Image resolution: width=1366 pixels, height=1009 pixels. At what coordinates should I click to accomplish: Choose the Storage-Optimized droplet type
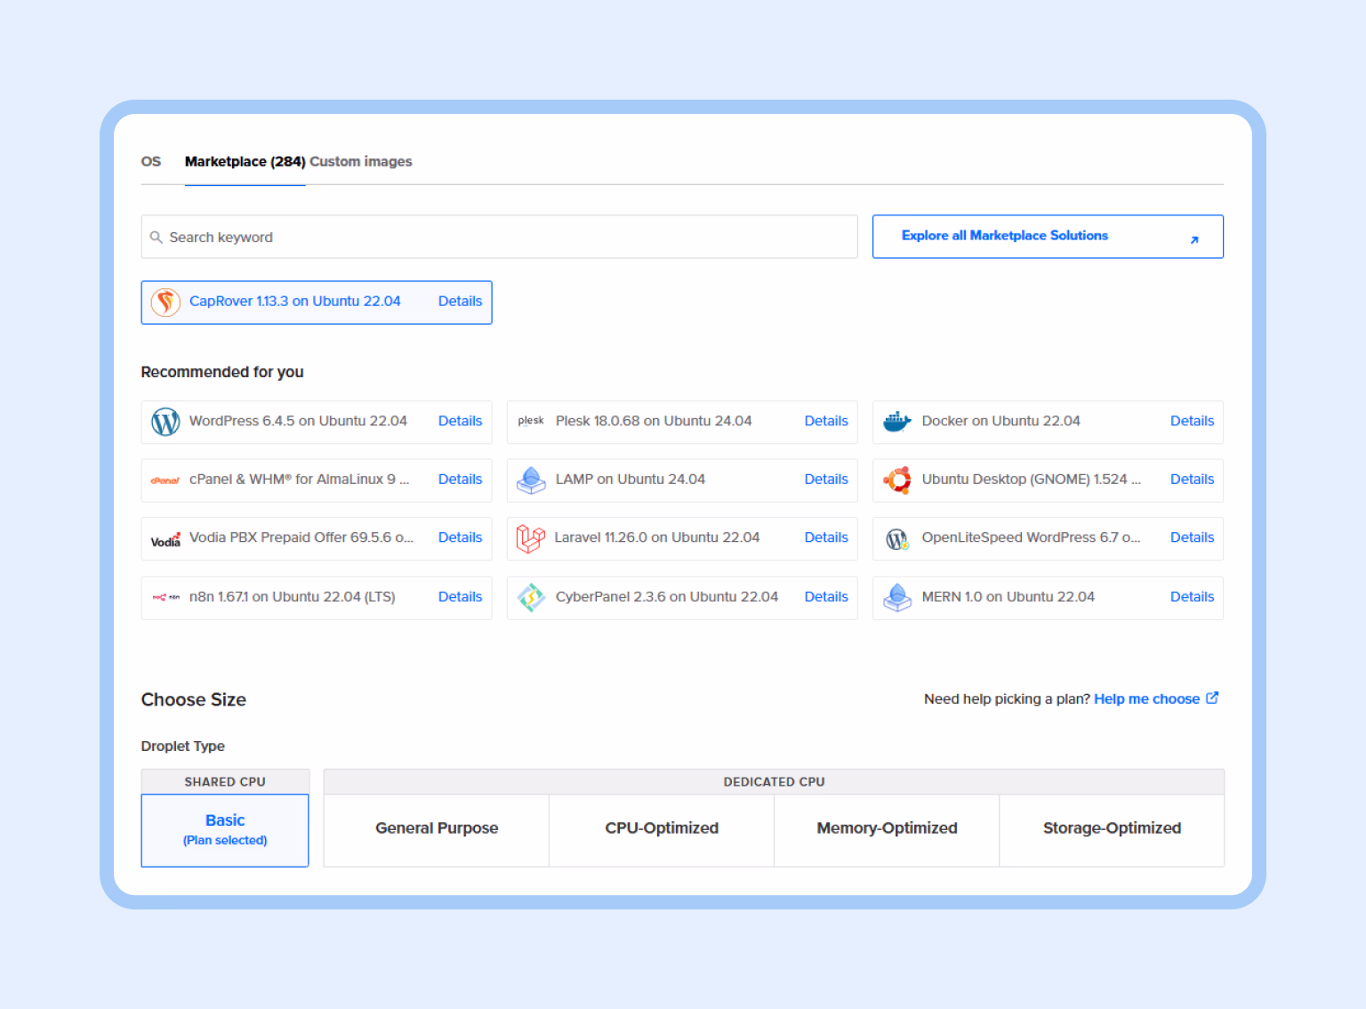pos(1112,830)
